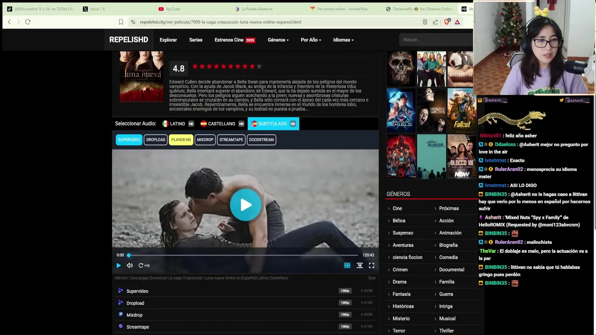Switch to the Doramasflix tab
This screenshot has height=335, width=596.
pyautogui.click(x=419, y=9)
